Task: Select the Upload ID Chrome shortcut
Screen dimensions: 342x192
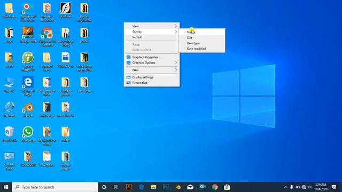Action: 47,37
